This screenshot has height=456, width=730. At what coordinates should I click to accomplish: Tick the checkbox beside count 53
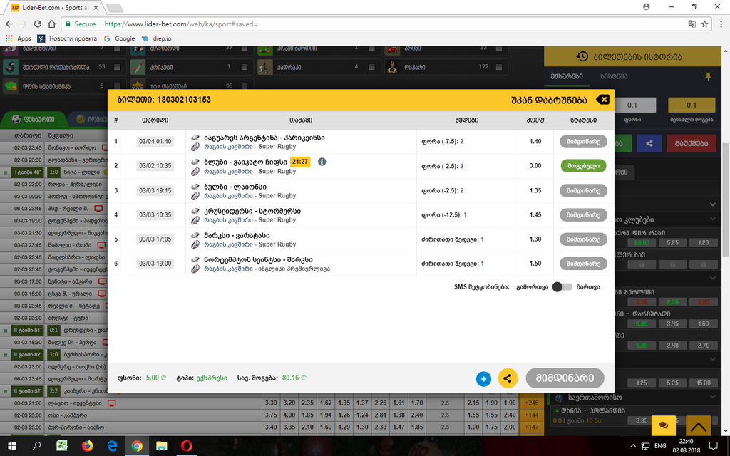tap(117, 67)
